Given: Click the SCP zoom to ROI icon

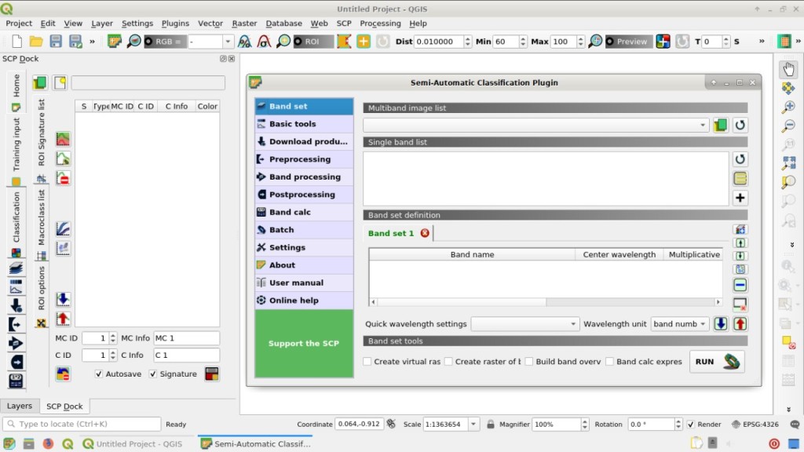Looking at the screenshot, I should pos(283,42).
